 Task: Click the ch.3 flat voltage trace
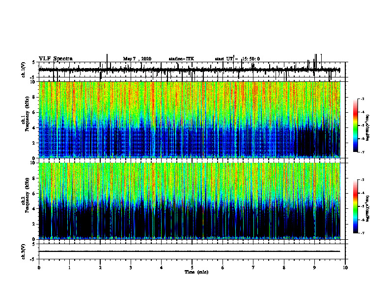click(x=190, y=251)
